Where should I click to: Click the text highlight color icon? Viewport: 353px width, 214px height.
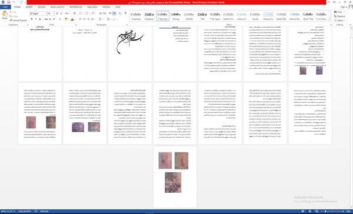tap(66, 19)
